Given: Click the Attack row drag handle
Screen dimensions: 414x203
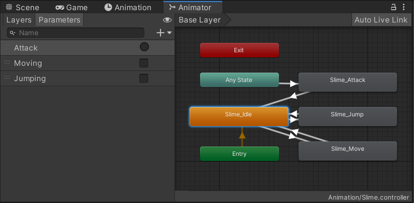Looking at the screenshot, I should pyautogui.click(x=7, y=47).
